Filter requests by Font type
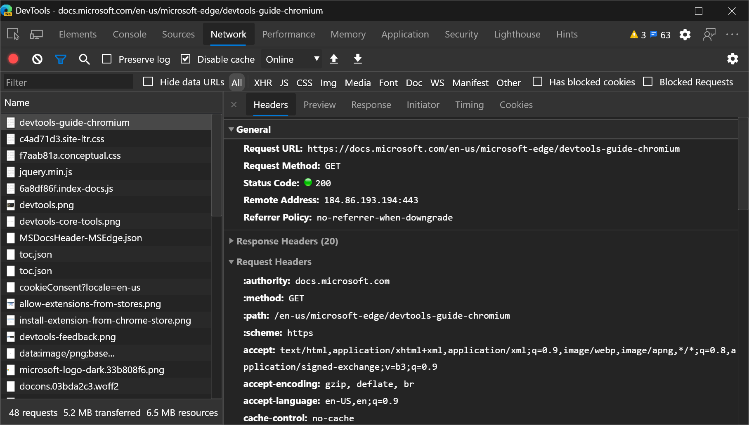Image resolution: width=749 pixels, height=425 pixels. pos(388,83)
